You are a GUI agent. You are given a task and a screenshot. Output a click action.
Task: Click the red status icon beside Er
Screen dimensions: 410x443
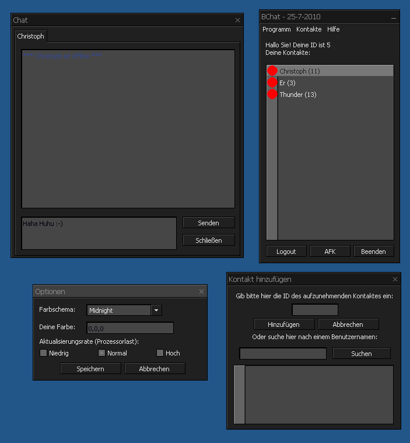point(272,83)
